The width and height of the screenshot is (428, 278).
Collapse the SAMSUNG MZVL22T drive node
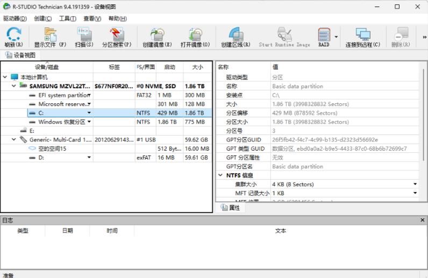coord(14,86)
